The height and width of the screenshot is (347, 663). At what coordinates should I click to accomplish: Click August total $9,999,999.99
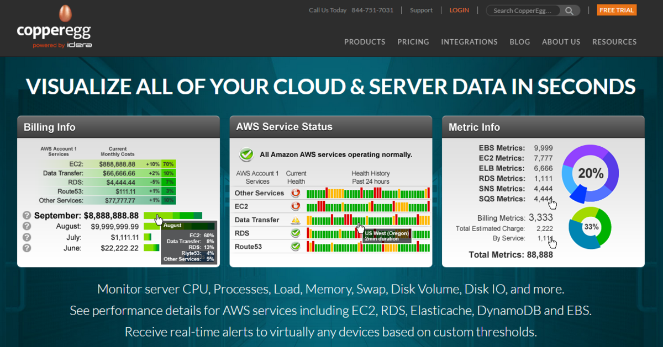114,227
